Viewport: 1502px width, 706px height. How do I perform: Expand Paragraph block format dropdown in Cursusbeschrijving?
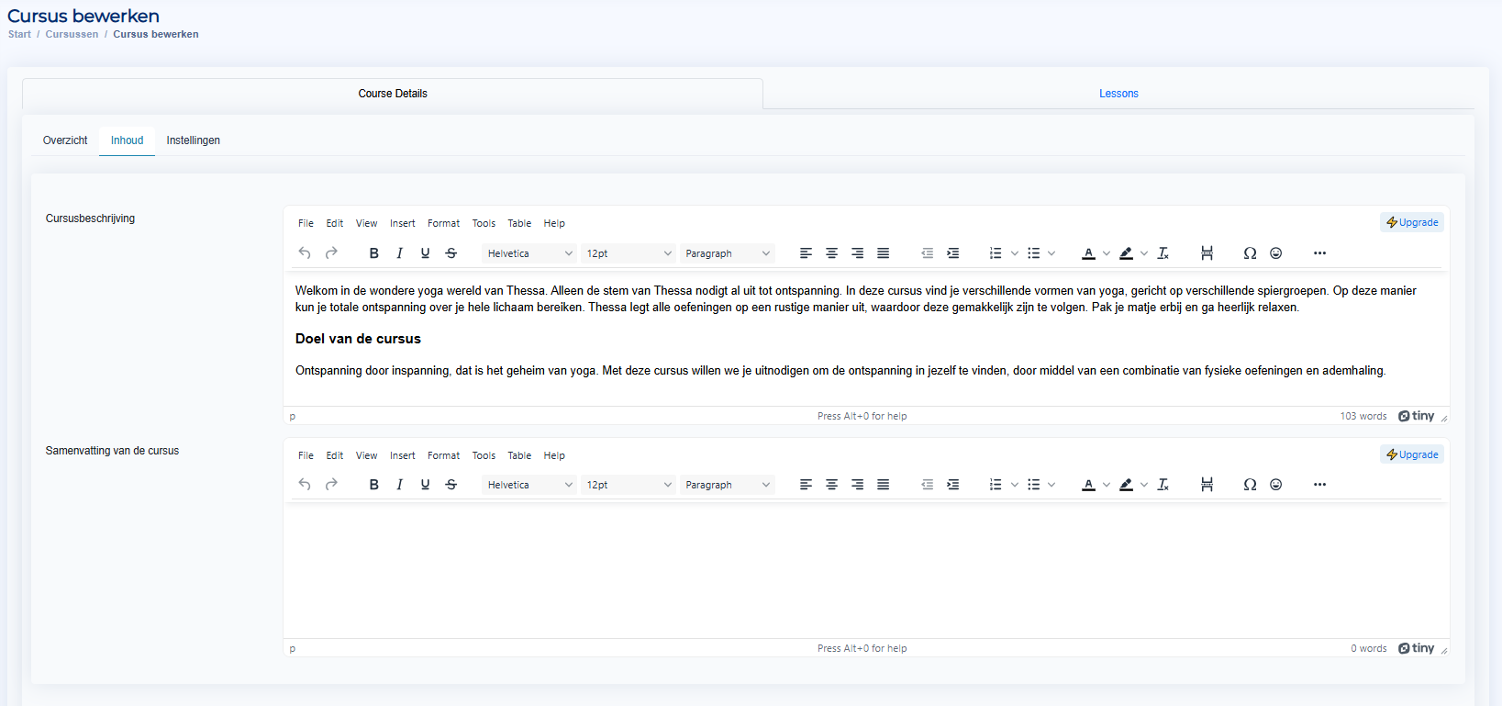pyautogui.click(x=728, y=253)
